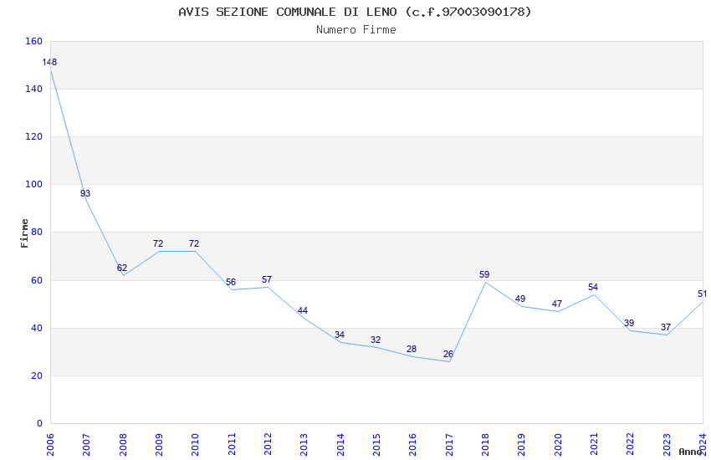The height and width of the screenshot is (460, 711).
Task: Select the 37 data label
Action: click(x=666, y=327)
